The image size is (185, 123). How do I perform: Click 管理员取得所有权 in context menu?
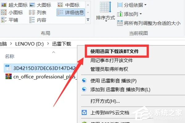(109, 69)
